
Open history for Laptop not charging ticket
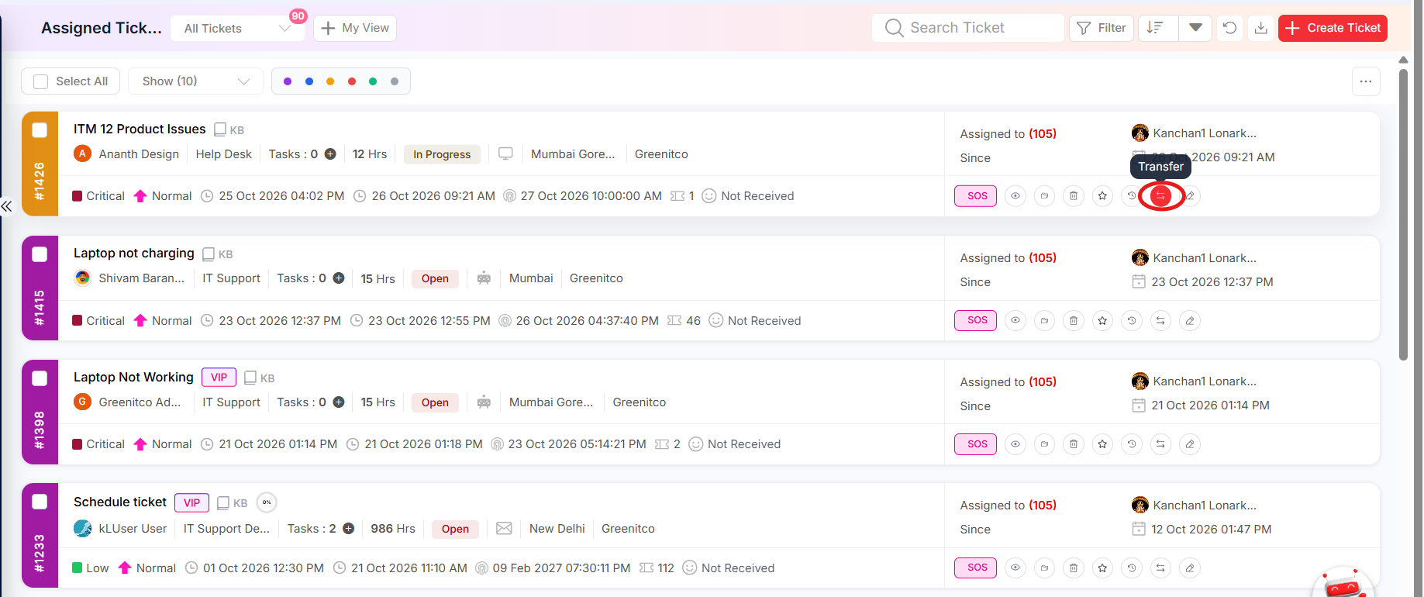pos(1132,320)
